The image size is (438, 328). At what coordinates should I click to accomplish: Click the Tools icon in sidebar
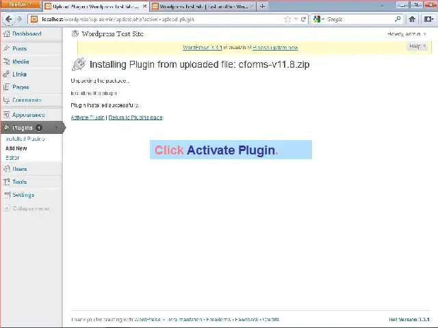6,182
